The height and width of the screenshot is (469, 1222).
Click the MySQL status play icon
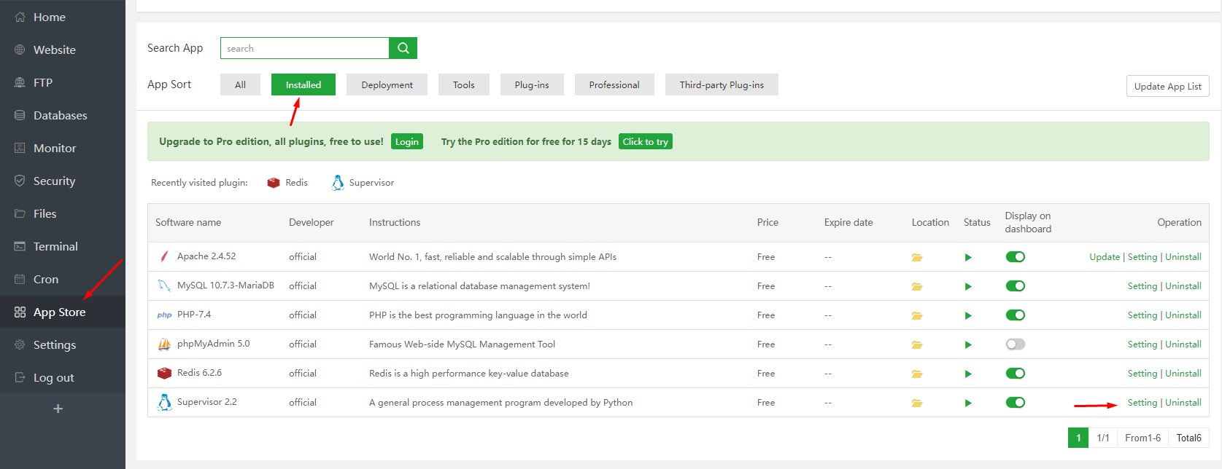(x=968, y=286)
